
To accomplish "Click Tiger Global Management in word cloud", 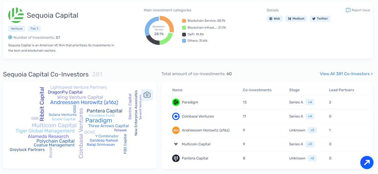I will click(45, 131).
